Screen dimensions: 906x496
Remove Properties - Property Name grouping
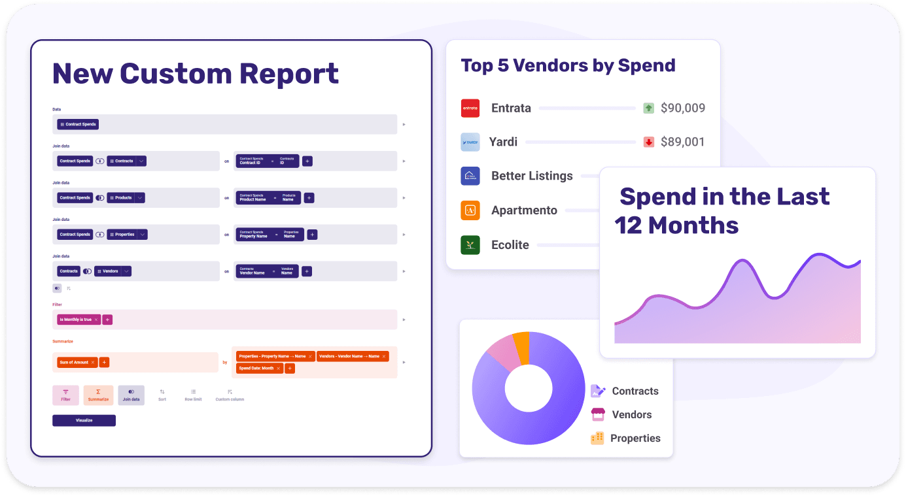point(310,356)
